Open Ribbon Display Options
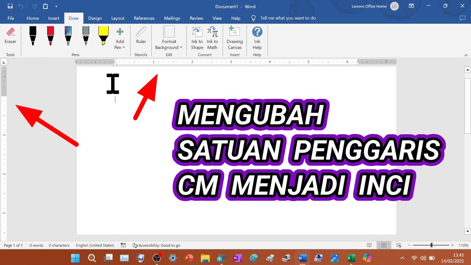 point(411,6)
